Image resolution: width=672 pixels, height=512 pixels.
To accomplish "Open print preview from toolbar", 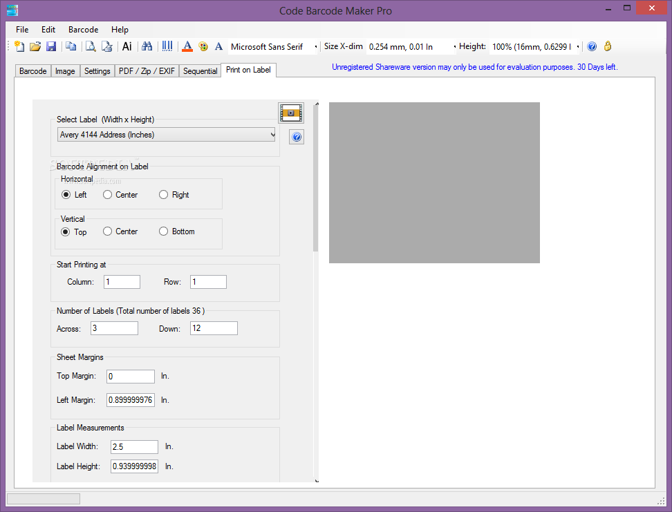I will pyautogui.click(x=91, y=46).
